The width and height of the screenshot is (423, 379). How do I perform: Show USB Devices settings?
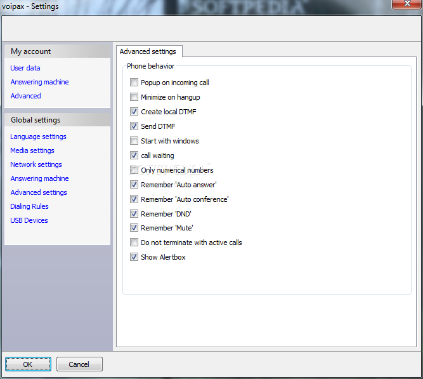(29, 220)
